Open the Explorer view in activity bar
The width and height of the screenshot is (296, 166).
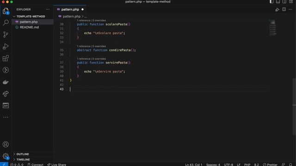6,11
